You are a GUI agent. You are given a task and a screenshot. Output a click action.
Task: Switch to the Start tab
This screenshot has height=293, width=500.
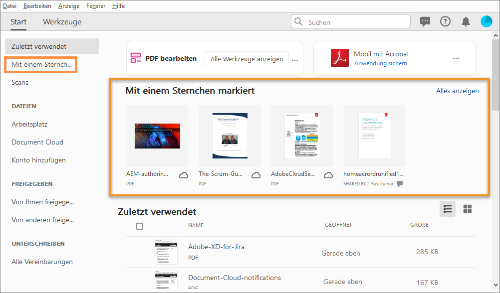18,22
